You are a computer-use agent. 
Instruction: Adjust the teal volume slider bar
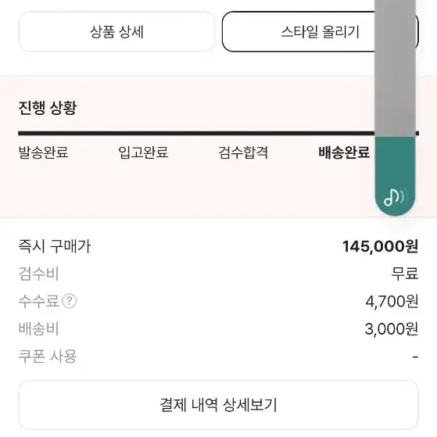(395, 176)
